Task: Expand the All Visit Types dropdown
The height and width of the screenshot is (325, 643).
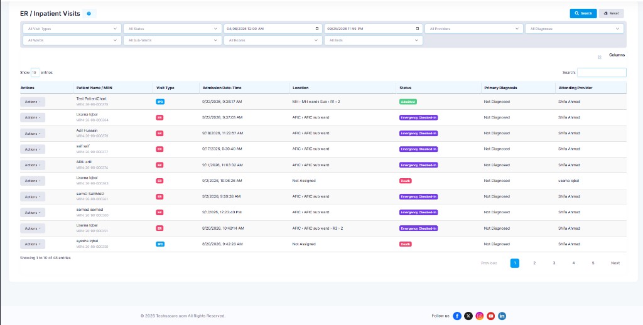Action: pos(72,29)
